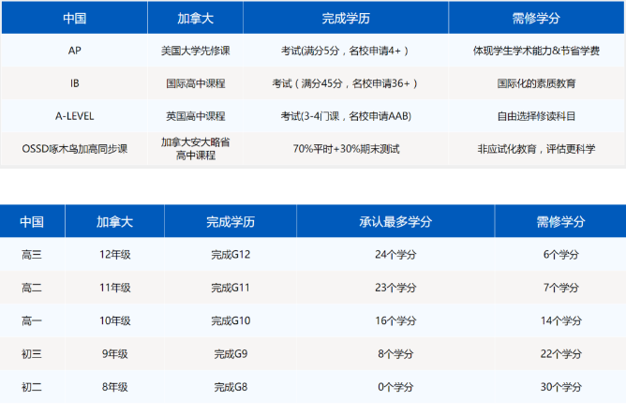Image resolution: width=626 pixels, height=416 pixels.
Task: Click '考试(满分5分，名校申请4+)' cell
Action: (346, 51)
